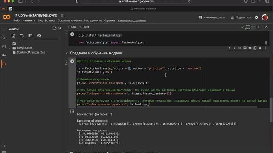Select the sample_data folder
273x153 pixels.
[x=22, y=48]
